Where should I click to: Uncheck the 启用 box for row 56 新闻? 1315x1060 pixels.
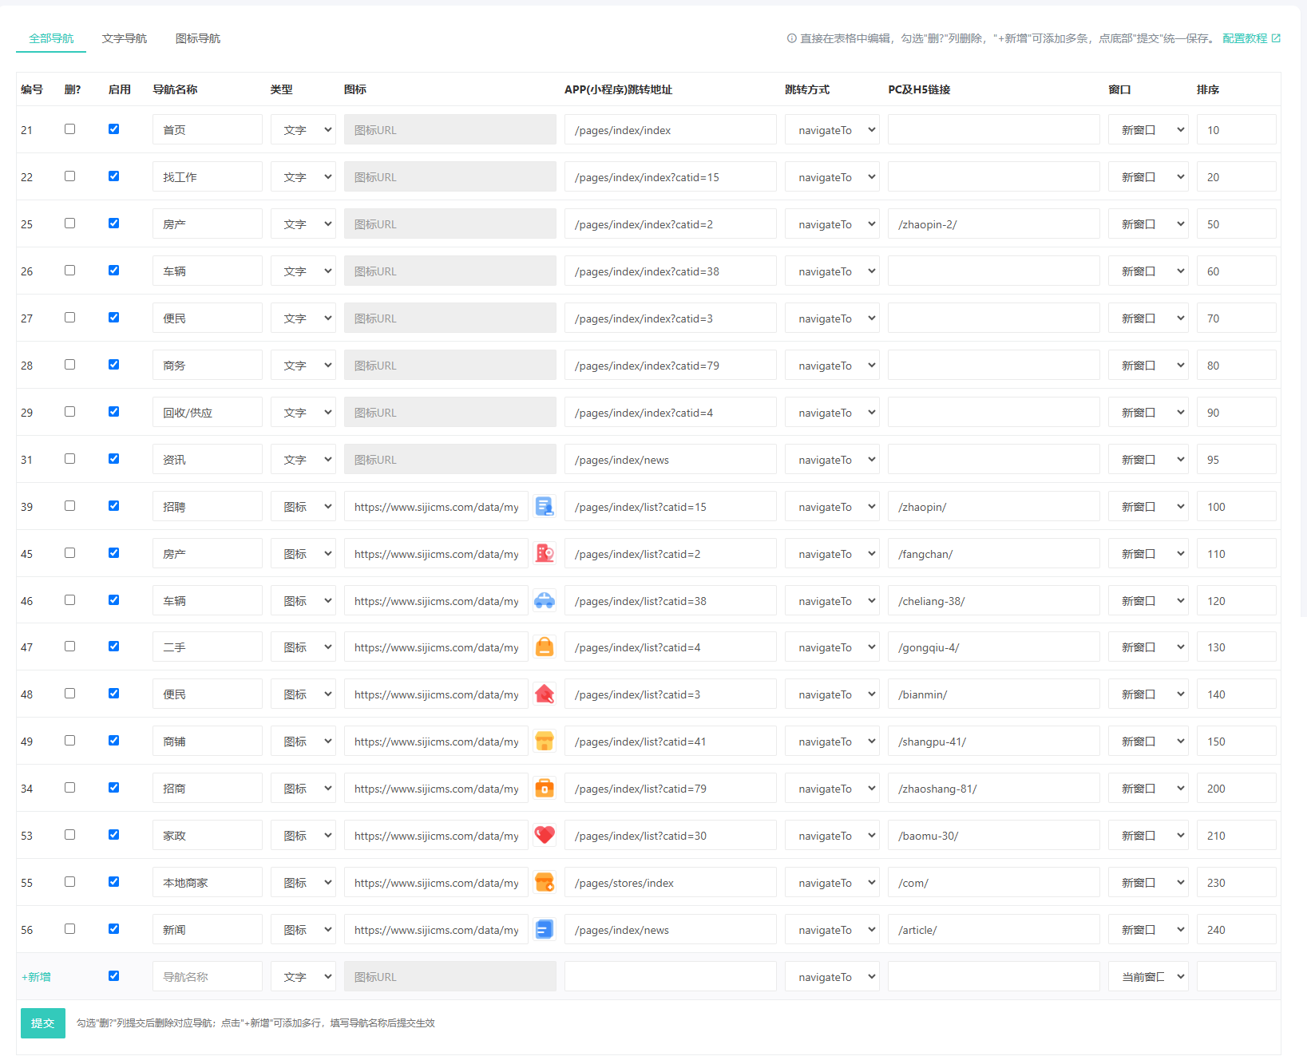click(114, 929)
